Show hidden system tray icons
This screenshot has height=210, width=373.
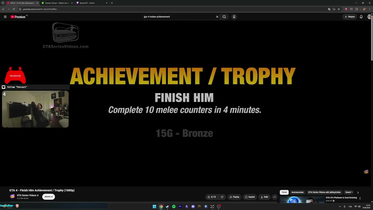[340, 206]
